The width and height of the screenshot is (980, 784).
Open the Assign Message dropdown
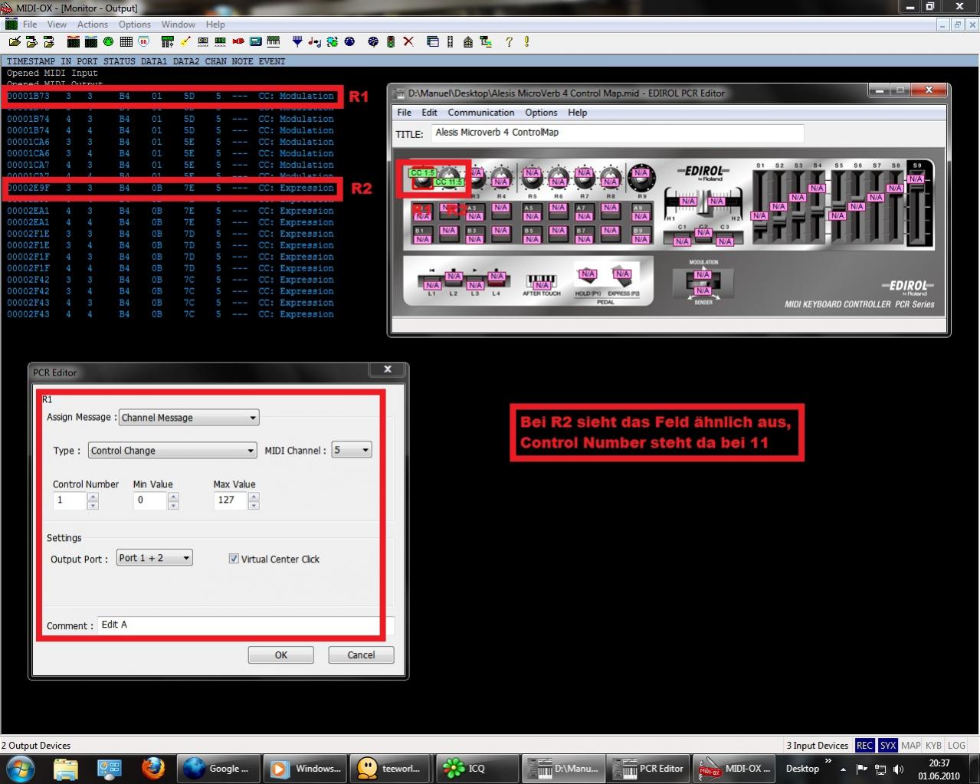188,418
